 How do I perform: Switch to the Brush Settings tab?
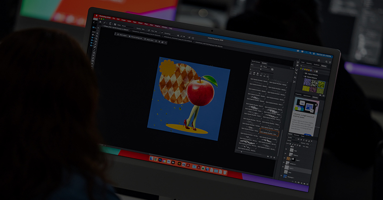pos(256,62)
